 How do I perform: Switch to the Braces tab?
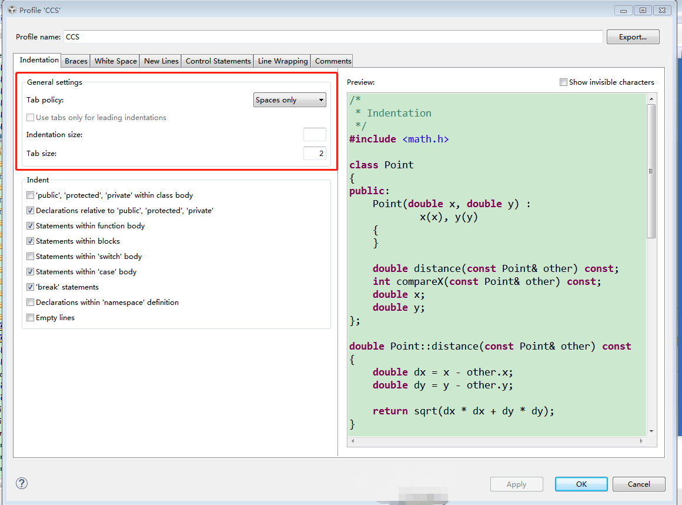point(75,61)
